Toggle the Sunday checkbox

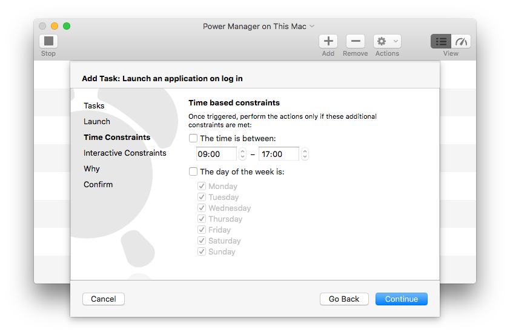tap(202, 252)
